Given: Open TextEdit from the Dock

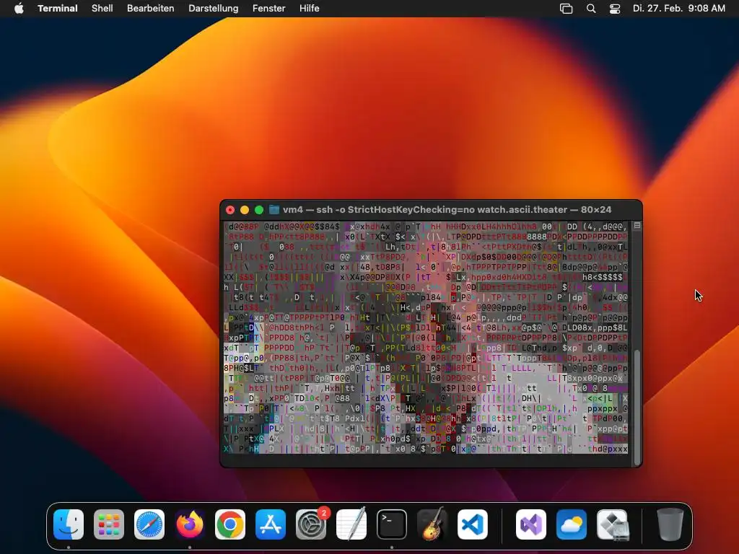Looking at the screenshot, I should click(x=351, y=524).
